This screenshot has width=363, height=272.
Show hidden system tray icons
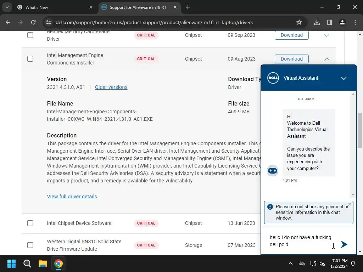click(x=291, y=263)
